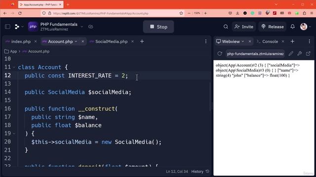Save to Pocket icon in toolbar
Viewport: 316px width, 177px height.
pos(230,13)
